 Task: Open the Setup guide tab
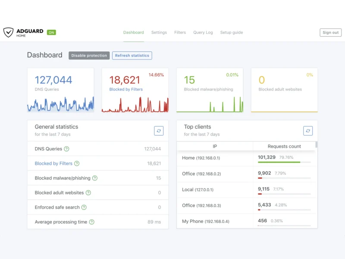[x=232, y=32]
